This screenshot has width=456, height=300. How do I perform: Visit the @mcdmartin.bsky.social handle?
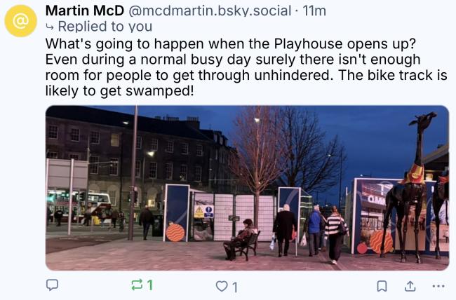pyautogui.click(x=210, y=11)
